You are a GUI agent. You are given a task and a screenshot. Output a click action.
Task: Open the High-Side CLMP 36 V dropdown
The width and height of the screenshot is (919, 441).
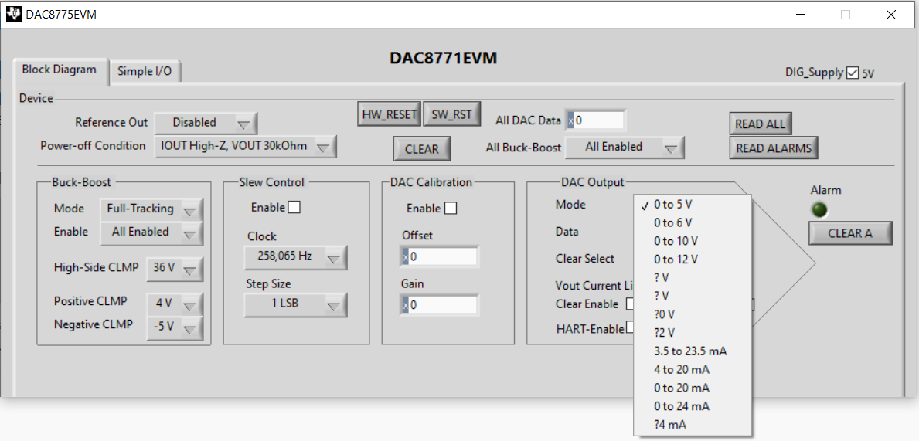[x=175, y=268]
